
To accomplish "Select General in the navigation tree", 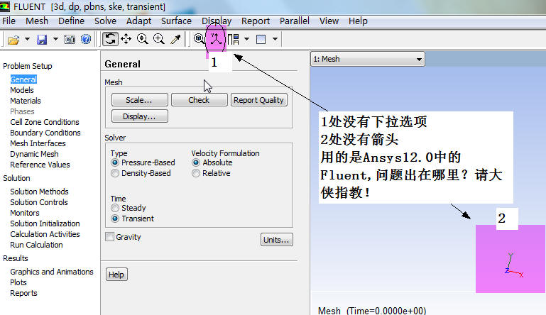I will pos(23,79).
